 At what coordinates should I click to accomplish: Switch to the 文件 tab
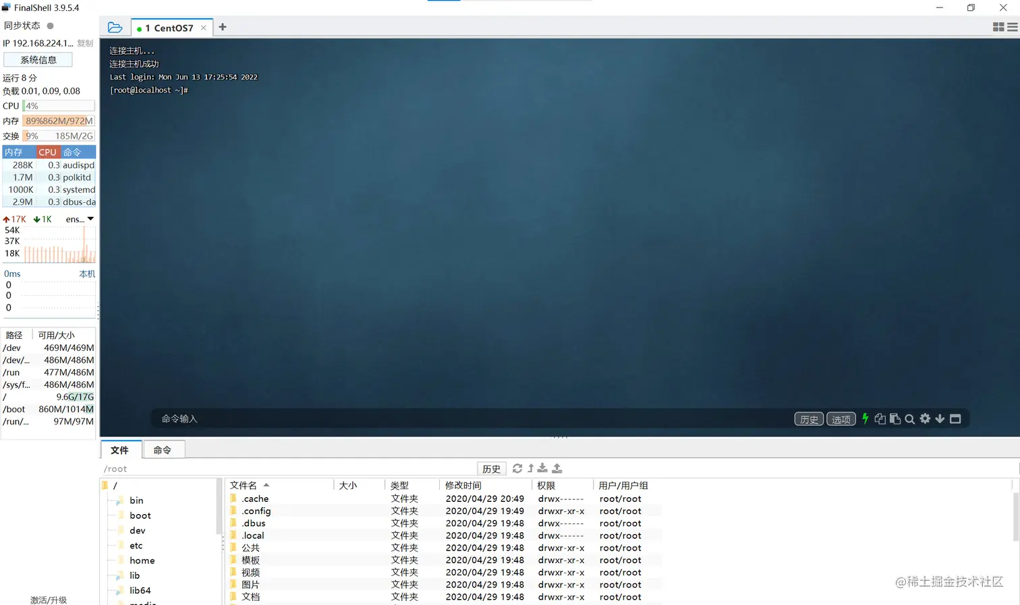(120, 450)
